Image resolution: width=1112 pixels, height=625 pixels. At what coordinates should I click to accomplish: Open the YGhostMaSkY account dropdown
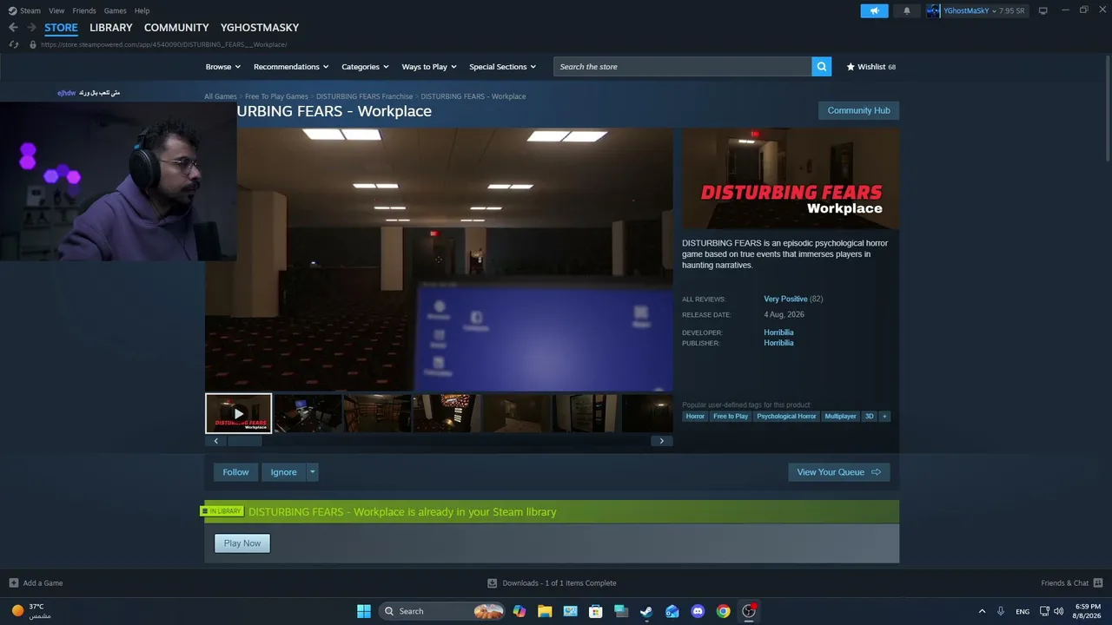976,10
